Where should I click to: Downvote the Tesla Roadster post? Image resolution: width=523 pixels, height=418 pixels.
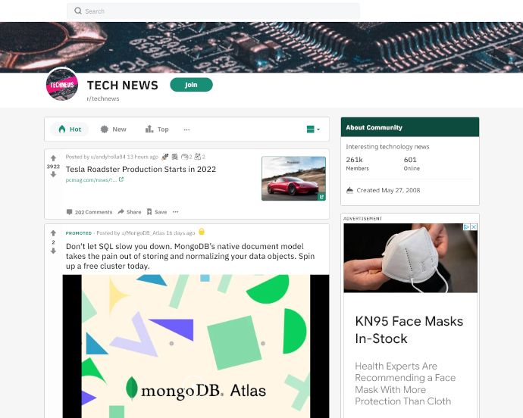53,174
